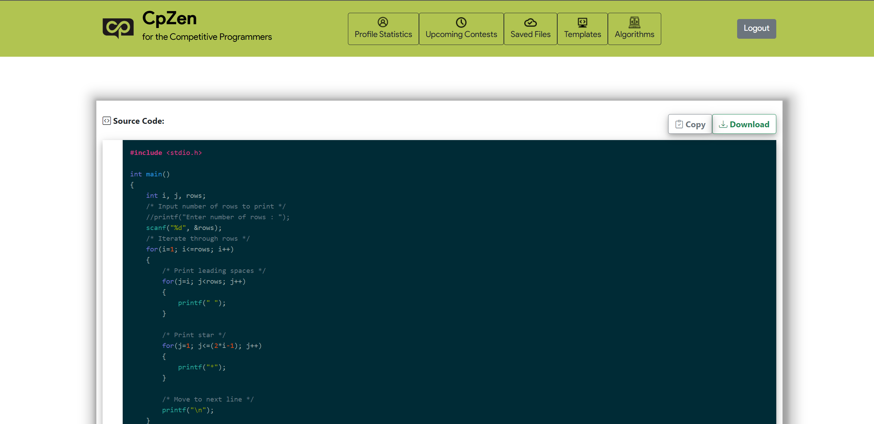This screenshot has height=424, width=874.
Task: Click the CpZen title text
Action: pos(169,18)
